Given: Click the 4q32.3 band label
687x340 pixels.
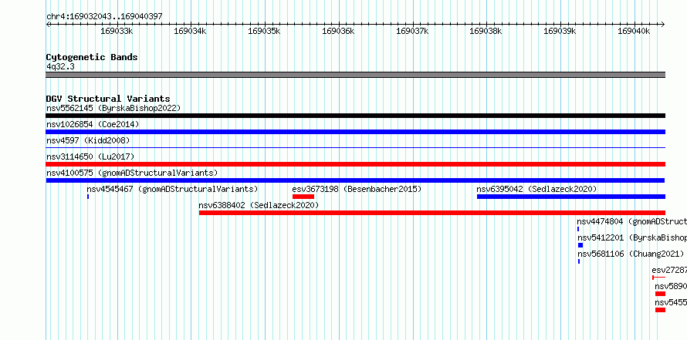Looking at the screenshot, I should click(60, 66).
